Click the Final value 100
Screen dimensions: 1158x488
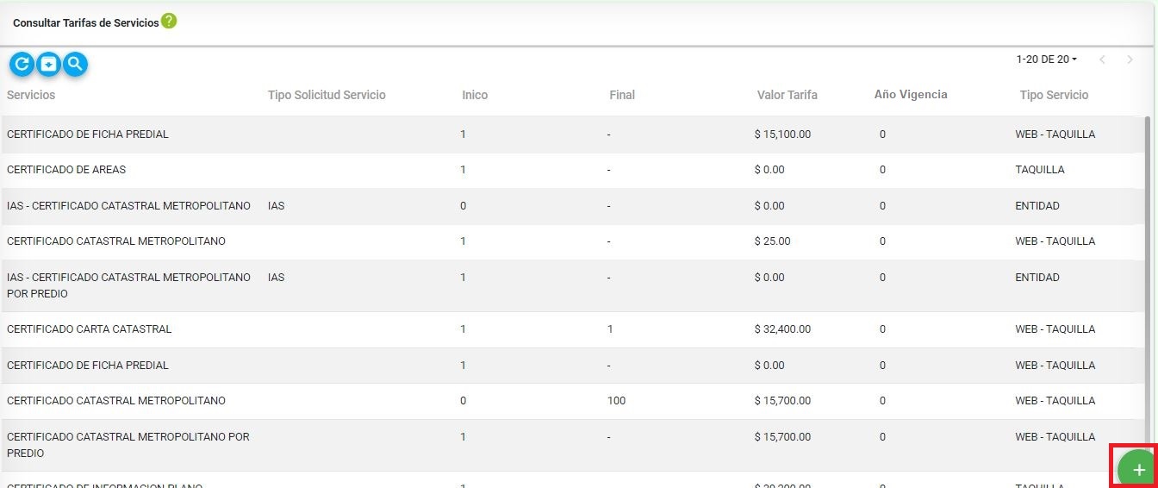coord(616,401)
